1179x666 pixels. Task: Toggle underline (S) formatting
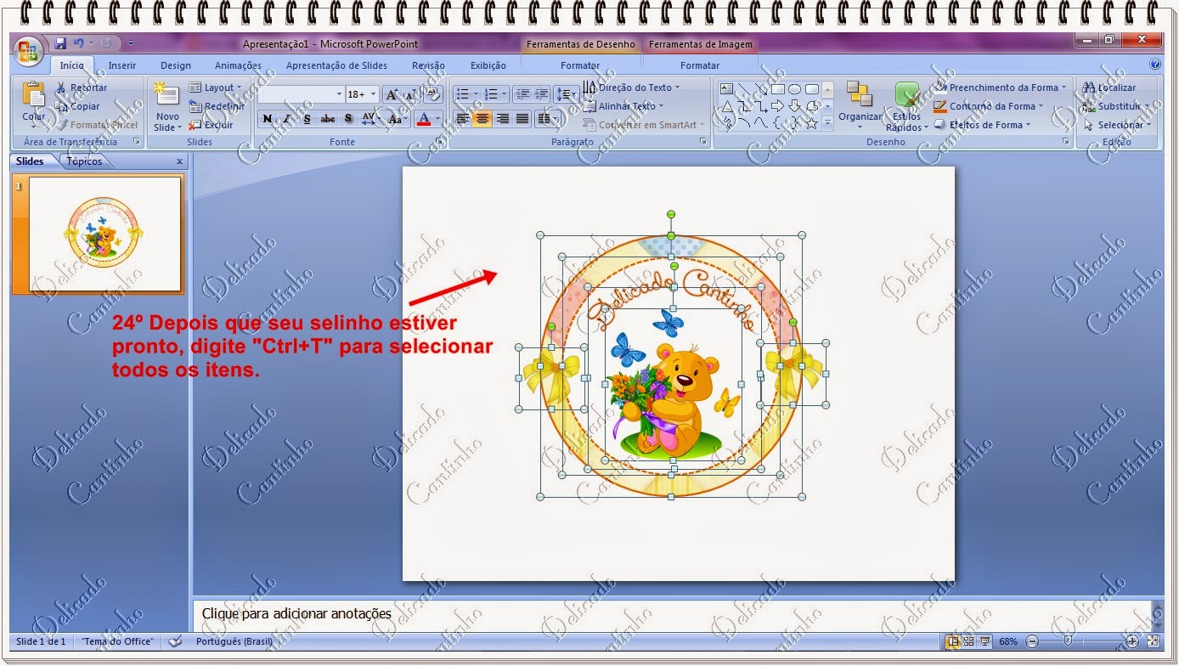(x=307, y=119)
